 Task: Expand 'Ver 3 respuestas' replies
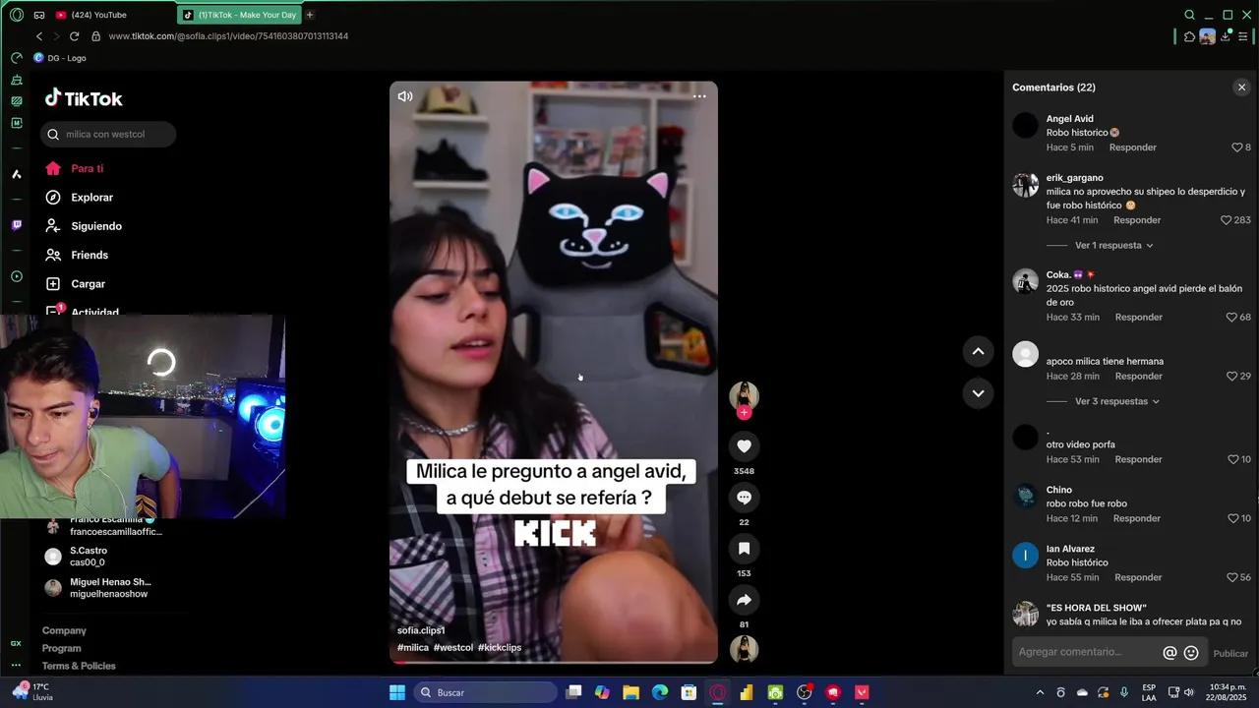[x=1116, y=401]
